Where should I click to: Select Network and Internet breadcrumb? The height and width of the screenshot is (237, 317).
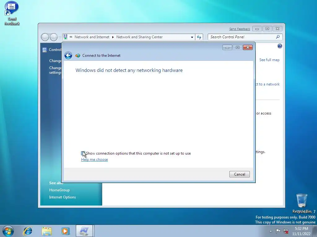(x=92, y=37)
